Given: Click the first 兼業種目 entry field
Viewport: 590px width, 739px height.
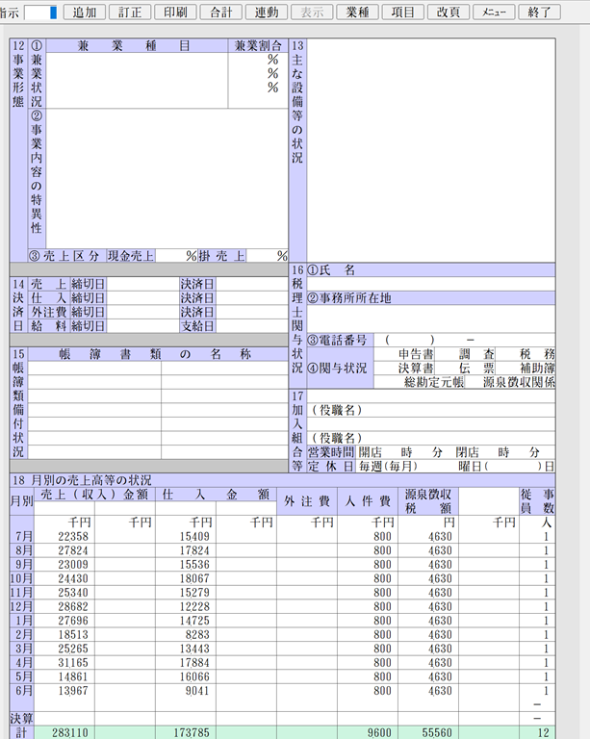Looking at the screenshot, I should pos(137,60).
